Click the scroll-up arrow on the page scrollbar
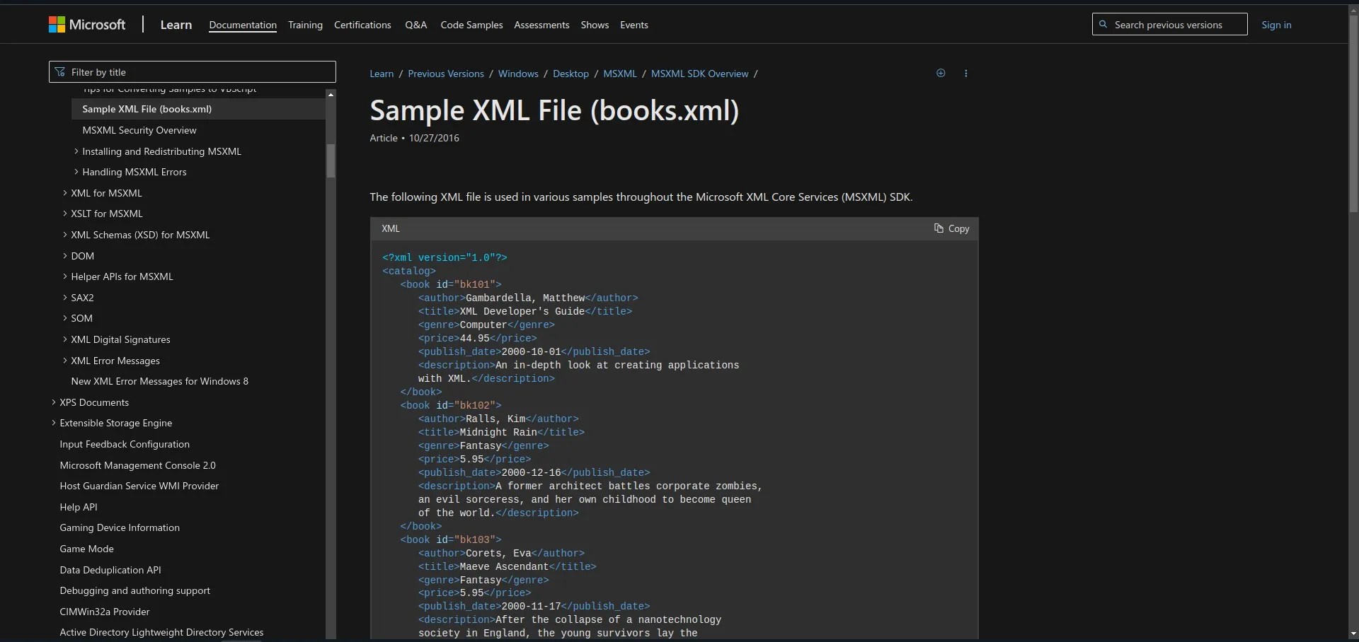This screenshot has height=642, width=1359. (x=1353, y=9)
